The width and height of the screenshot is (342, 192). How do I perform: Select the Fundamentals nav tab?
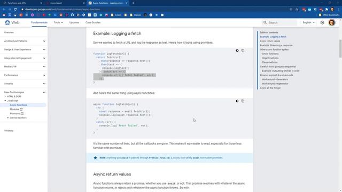39,22
